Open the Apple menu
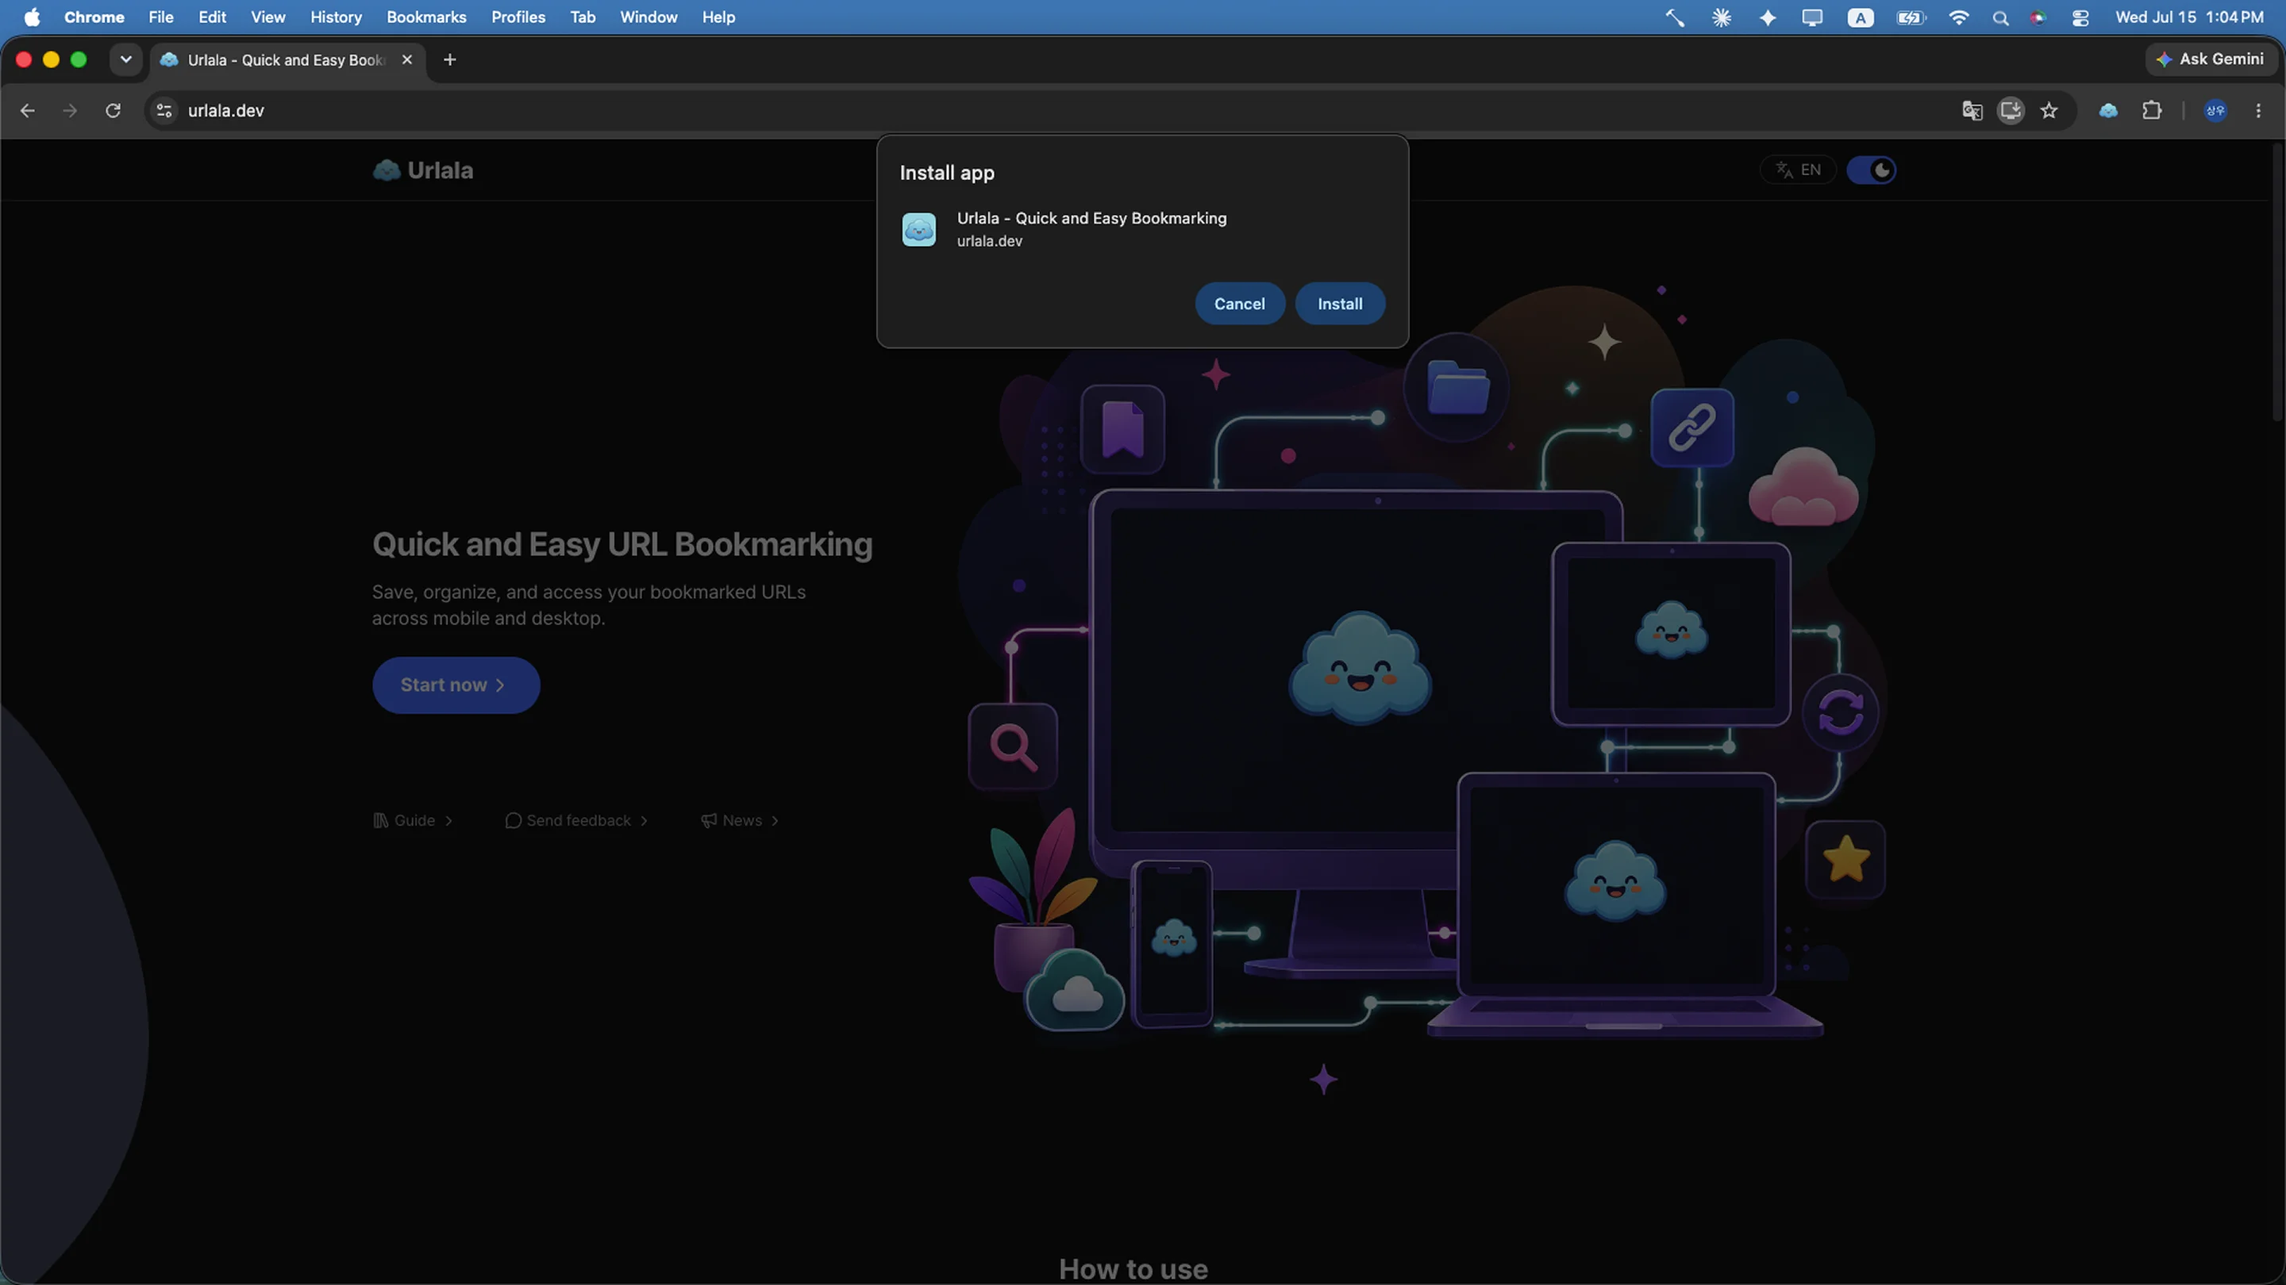 [32, 17]
